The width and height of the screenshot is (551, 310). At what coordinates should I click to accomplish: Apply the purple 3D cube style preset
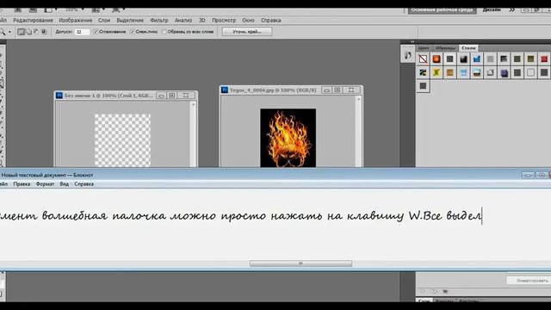click(504, 72)
